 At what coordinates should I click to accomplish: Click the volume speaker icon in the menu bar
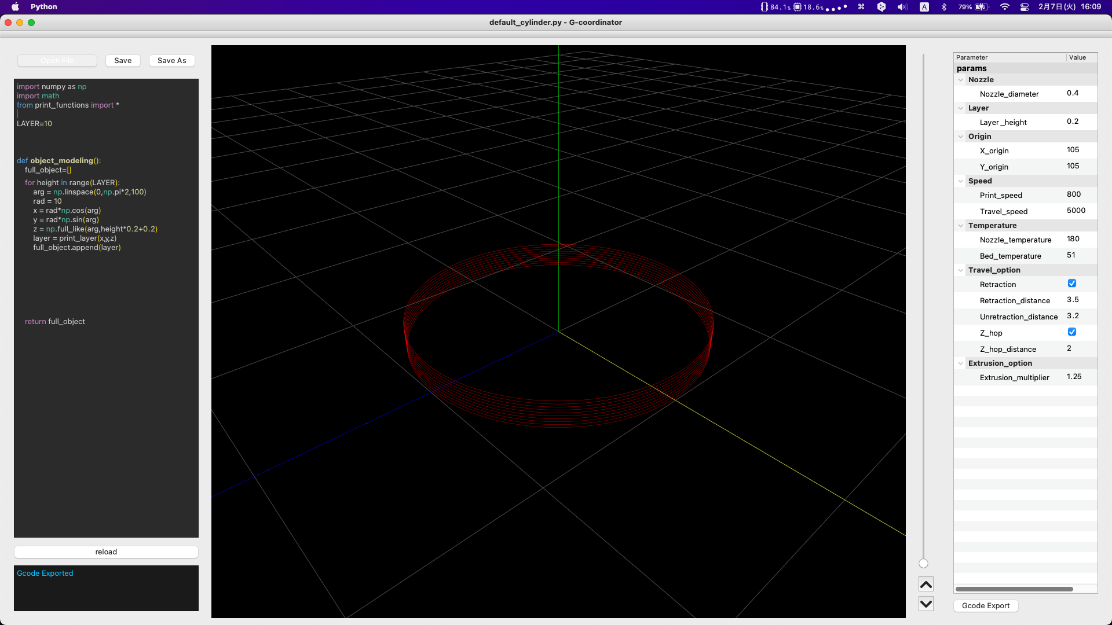pyautogui.click(x=903, y=7)
